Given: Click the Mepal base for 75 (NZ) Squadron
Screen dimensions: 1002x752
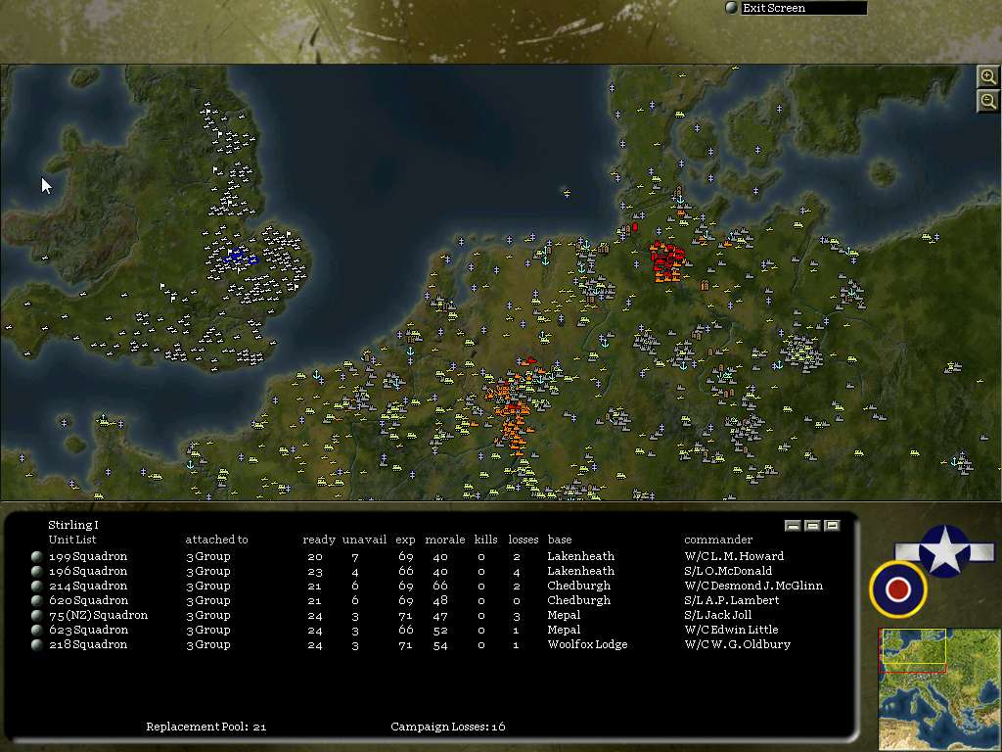Looking at the screenshot, I should coord(564,615).
